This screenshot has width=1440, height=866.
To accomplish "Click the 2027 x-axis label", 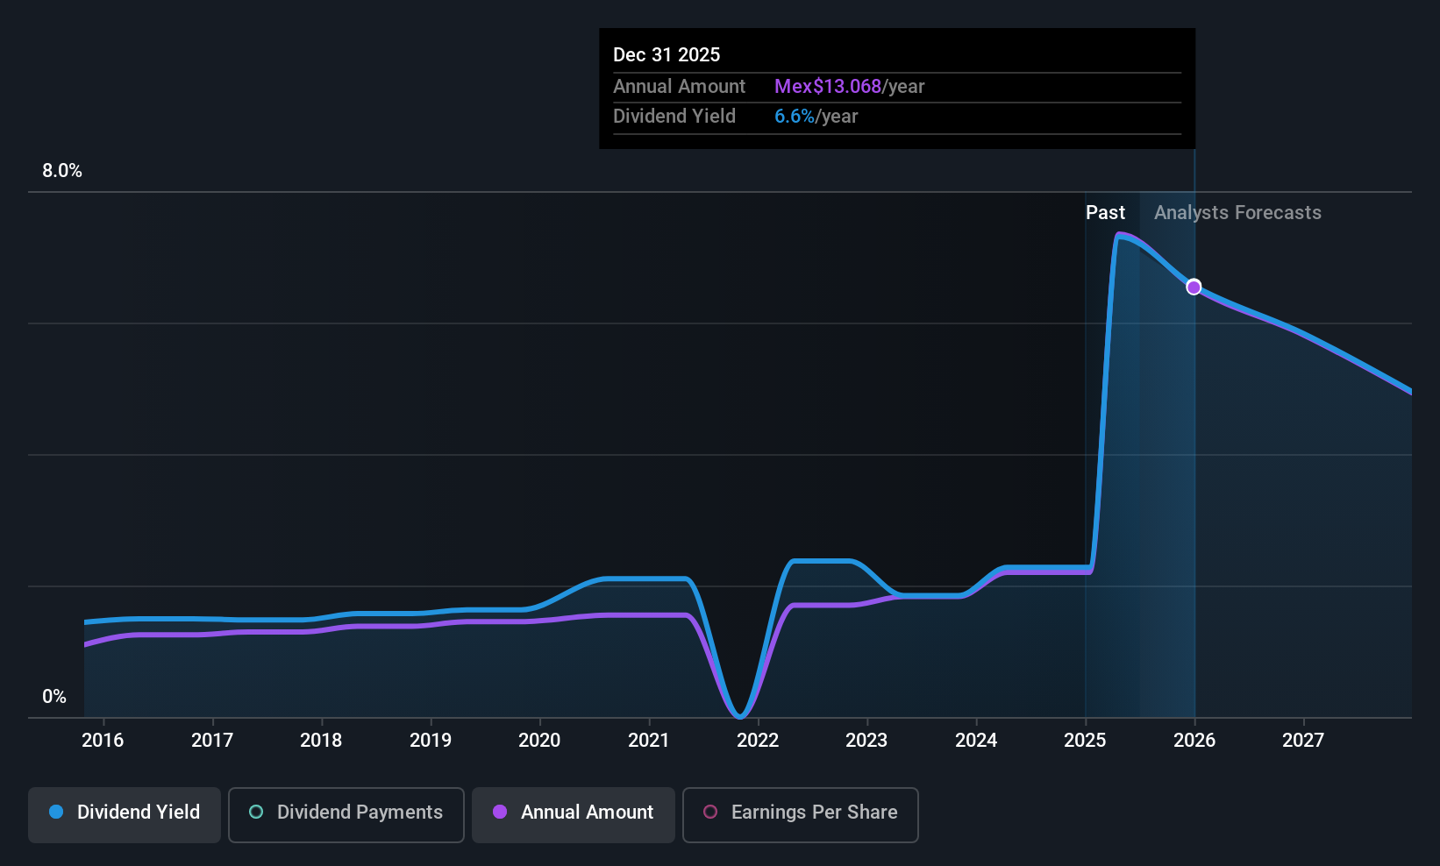I will [1303, 740].
